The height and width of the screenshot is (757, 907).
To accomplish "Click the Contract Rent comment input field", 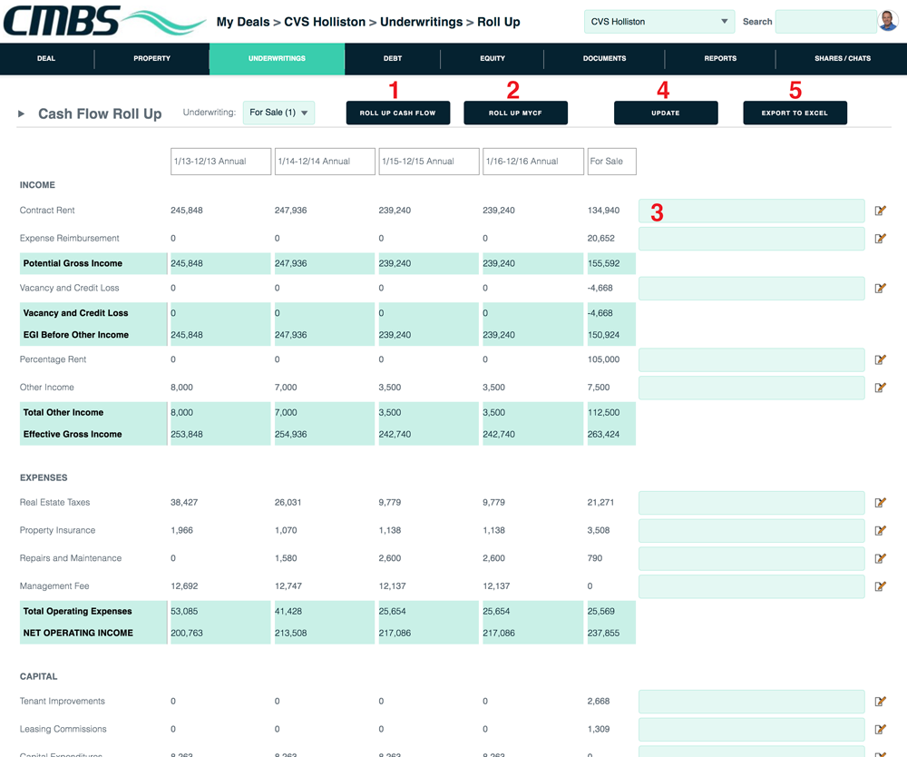I will point(751,211).
